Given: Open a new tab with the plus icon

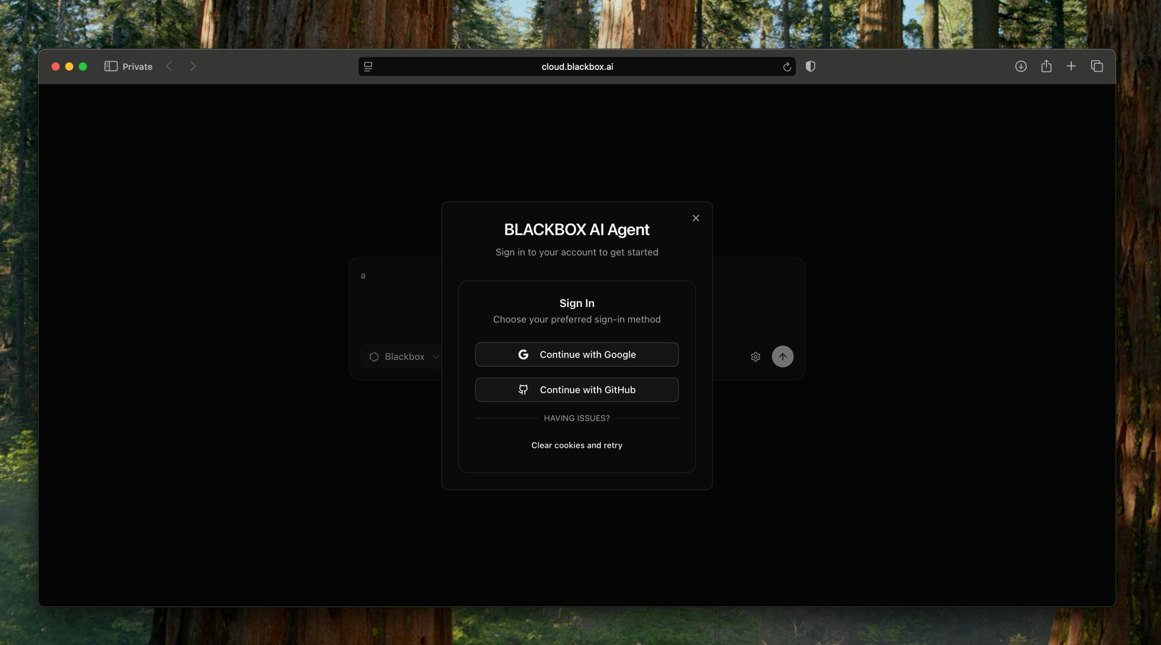Looking at the screenshot, I should coord(1071,67).
